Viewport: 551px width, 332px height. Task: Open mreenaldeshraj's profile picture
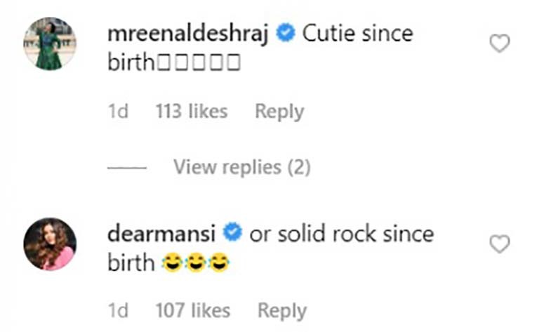[x=50, y=44]
